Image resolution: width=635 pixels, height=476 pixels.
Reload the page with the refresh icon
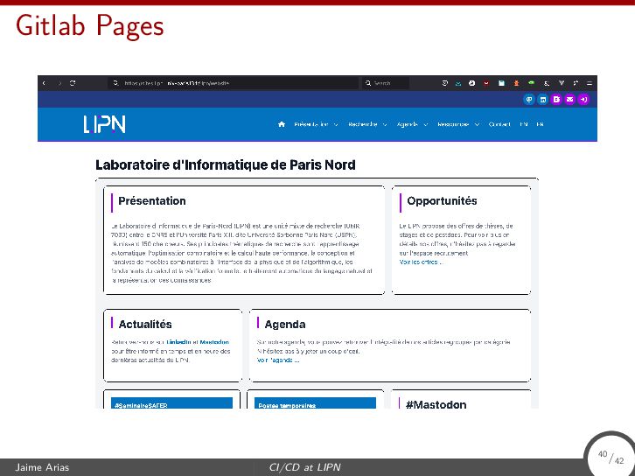pyautogui.click(x=73, y=83)
